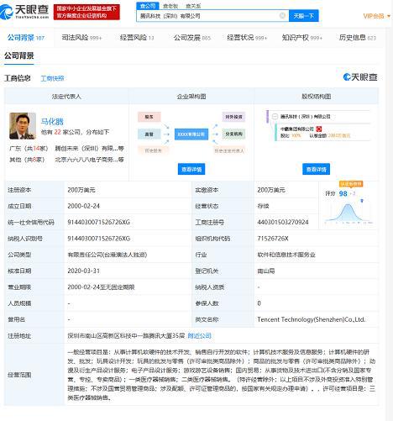Select the 参保人数 value 0
Viewport: 393px width, 421px height.
click(x=259, y=303)
